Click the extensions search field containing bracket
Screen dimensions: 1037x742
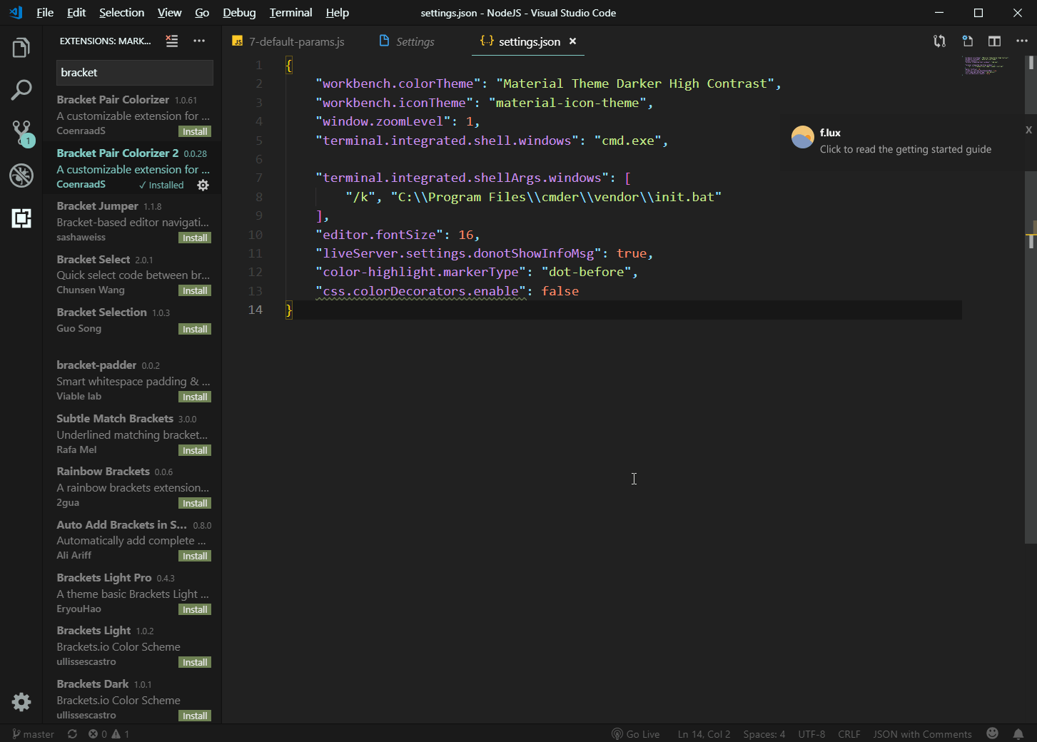(134, 72)
